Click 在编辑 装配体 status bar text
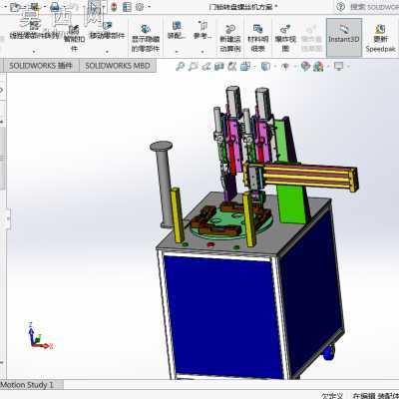The image size is (399, 399). pos(376,396)
